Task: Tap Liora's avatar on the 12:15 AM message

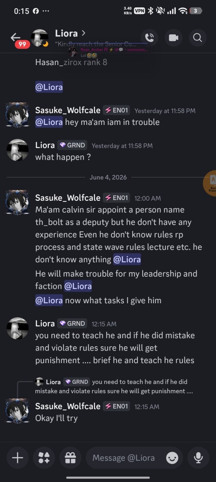Action: pos(17,328)
